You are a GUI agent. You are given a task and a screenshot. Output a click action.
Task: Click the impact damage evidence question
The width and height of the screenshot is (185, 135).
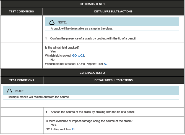pos(89,121)
